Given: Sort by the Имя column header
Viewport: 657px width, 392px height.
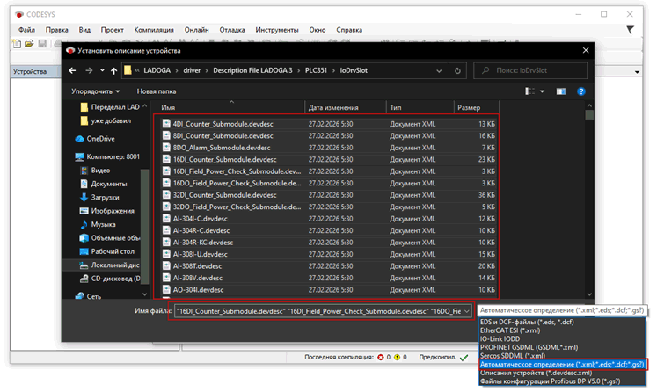Looking at the screenshot, I should [x=168, y=107].
